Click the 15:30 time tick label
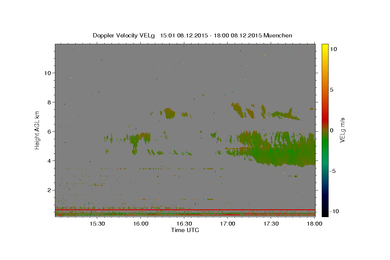The height and width of the screenshot is (260, 390). pyautogui.click(x=97, y=224)
